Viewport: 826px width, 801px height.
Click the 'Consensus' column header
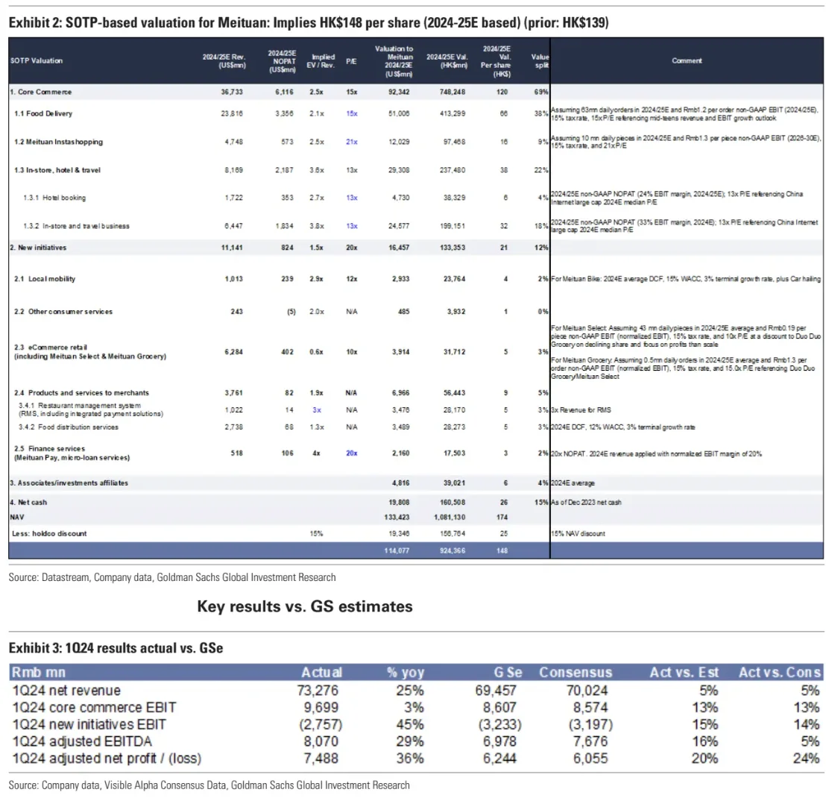tap(576, 673)
